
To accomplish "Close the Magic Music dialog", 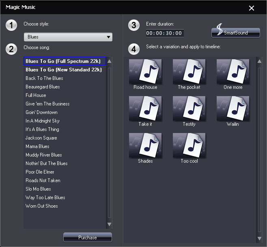I will (252, 8).
